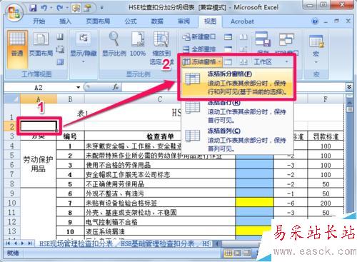Choose 冻结首列(C) freeze first column option
Screen dimensions: 357x262
click(x=237, y=139)
